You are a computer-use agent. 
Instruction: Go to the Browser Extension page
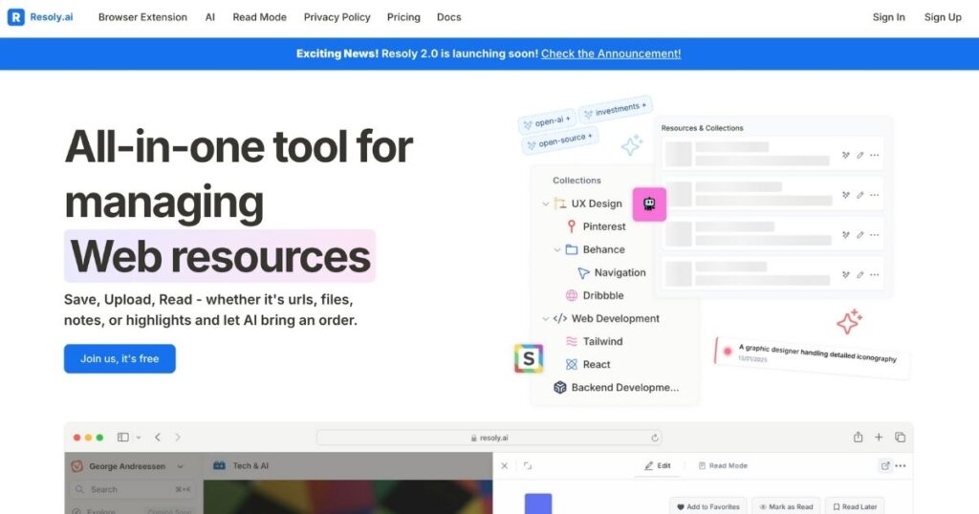(142, 17)
